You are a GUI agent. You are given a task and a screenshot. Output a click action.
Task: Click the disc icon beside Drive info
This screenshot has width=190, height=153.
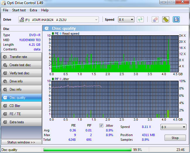[x=5, y=81]
